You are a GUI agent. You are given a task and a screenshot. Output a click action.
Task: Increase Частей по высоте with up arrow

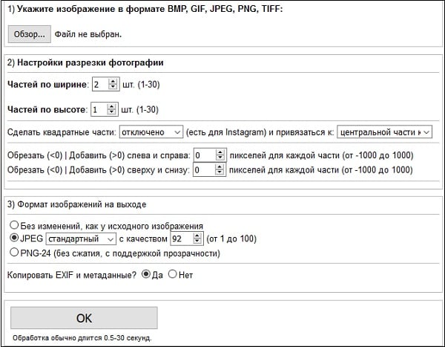[x=112, y=106]
